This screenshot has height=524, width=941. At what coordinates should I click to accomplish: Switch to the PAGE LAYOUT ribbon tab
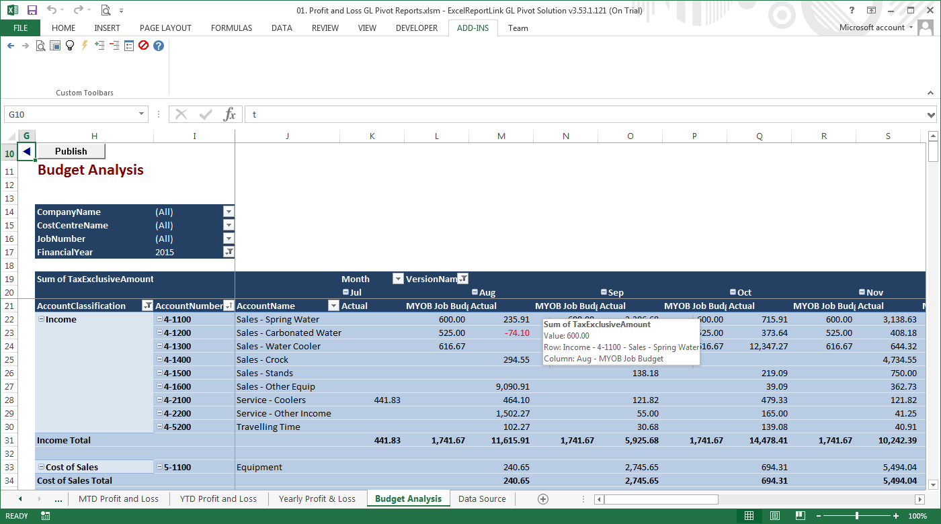pyautogui.click(x=165, y=28)
